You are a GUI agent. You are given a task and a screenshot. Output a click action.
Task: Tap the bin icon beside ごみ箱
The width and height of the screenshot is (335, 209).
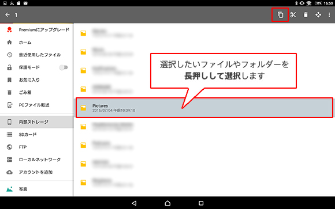tap(9, 93)
